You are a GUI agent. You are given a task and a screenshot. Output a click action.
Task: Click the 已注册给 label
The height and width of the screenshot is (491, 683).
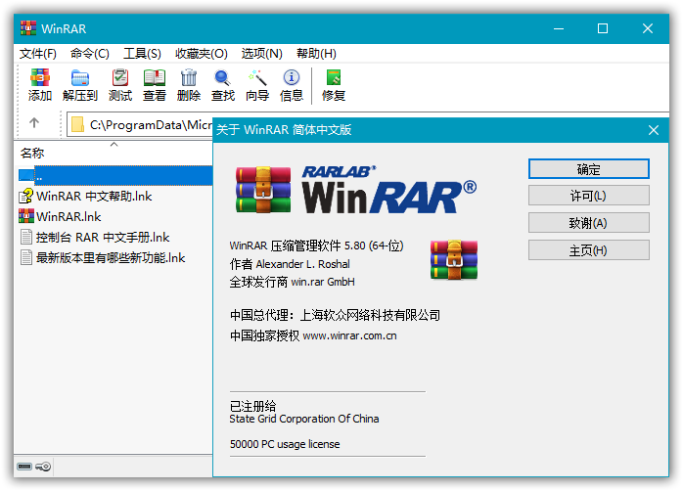252,406
